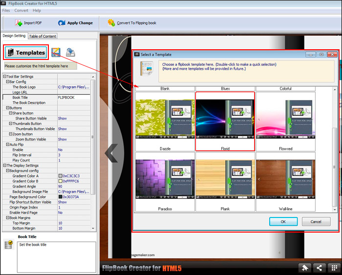Collapse the Thumbnails Button node
342x275 pixels.
click(x=10, y=123)
